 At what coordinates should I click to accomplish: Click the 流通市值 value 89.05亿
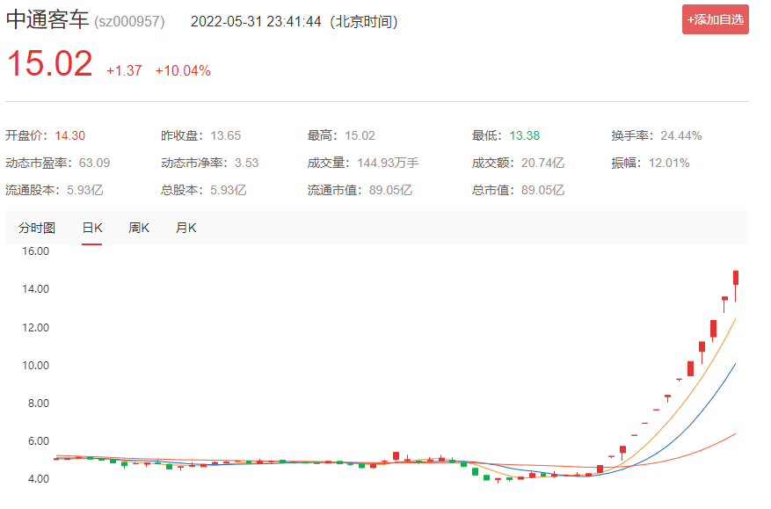(390, 190)
